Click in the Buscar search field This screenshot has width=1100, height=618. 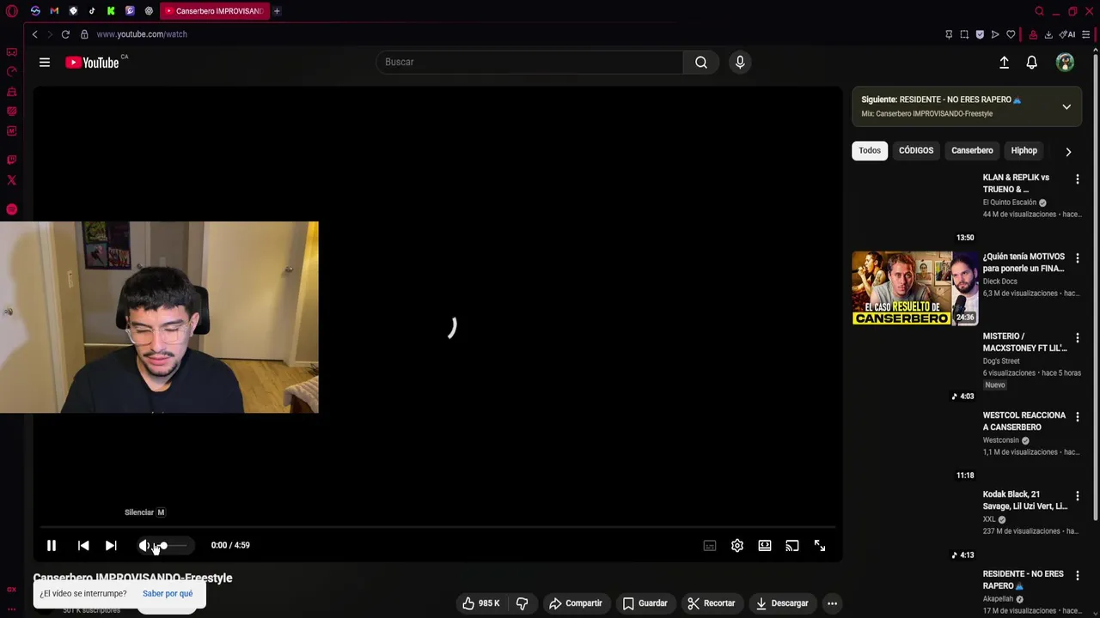tap(529, 62)
